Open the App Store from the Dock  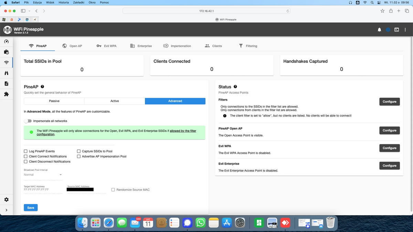[x=227, y=223]
